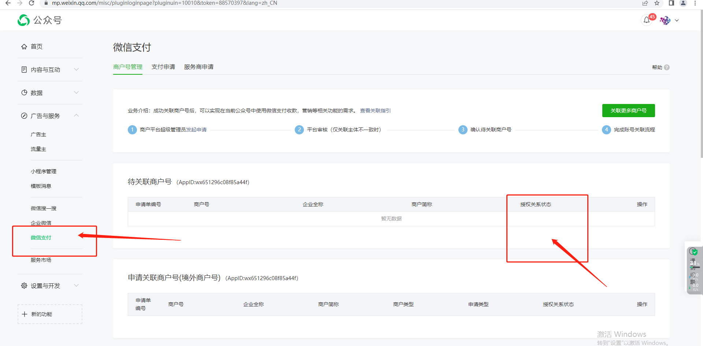The width and height of the screenshot is (703, 346).
Task: Collapse 广告与服务 section chevron
Action: [76, 115]
